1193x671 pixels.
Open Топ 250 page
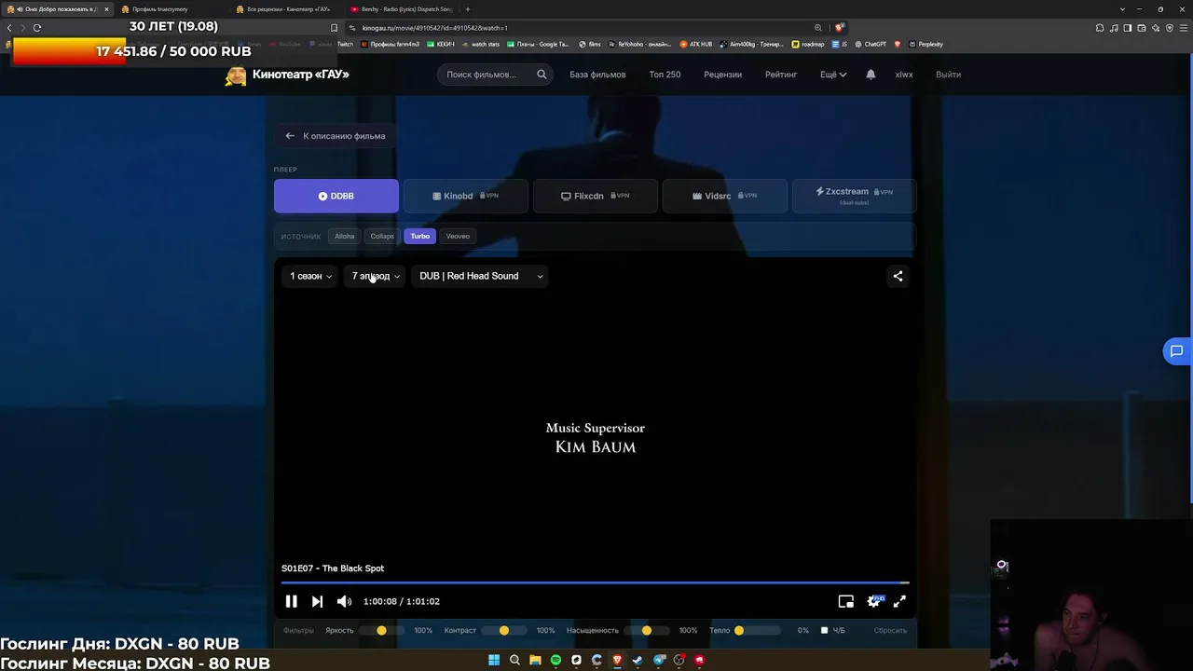pyautogui.click(x=665, y=75)
